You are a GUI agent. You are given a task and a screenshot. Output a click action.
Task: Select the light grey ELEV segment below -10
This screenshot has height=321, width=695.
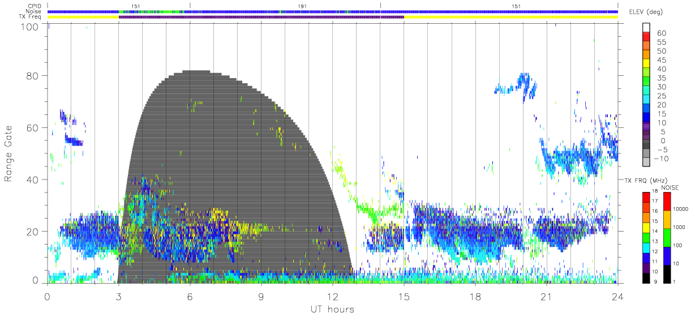coord(647,163)
